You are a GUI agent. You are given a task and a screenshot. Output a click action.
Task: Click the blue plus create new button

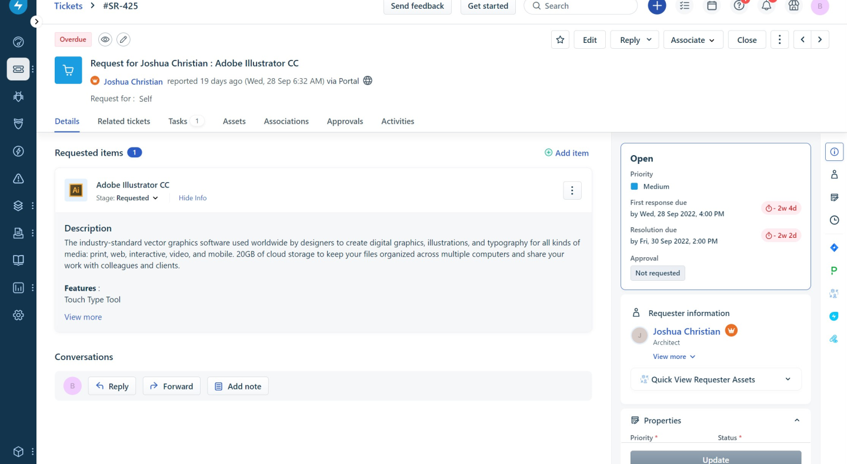click(x=657, y=6)
